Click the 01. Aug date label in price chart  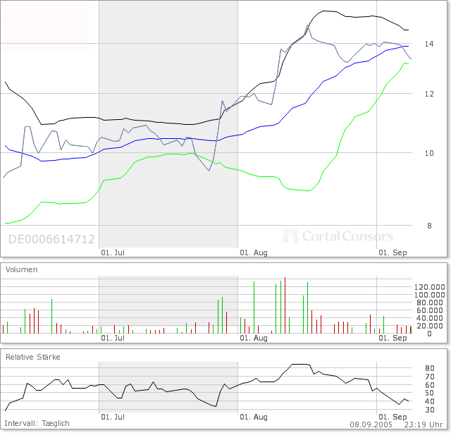pyautogui.click(x=254, y=252)
